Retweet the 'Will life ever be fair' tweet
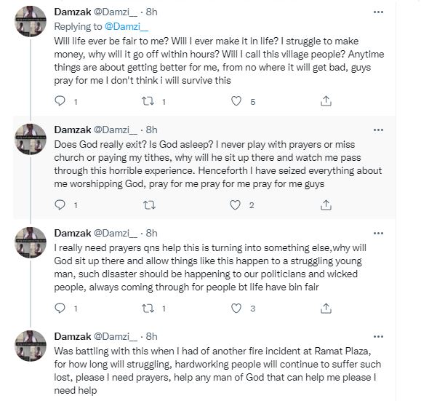Viewport: 421px width, 401px height. tap(148, 101)
